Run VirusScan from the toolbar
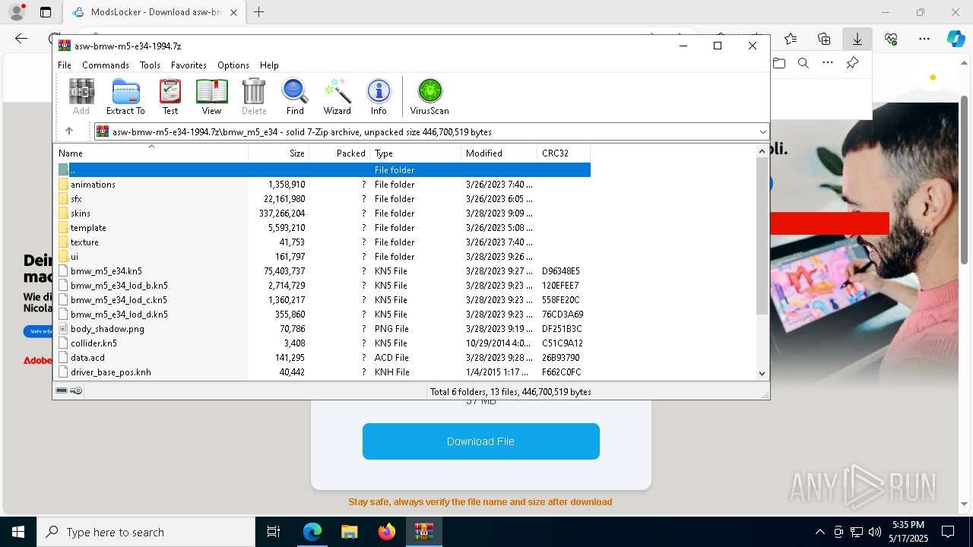The height and width of the screenshot is (547, 973). 429,96
